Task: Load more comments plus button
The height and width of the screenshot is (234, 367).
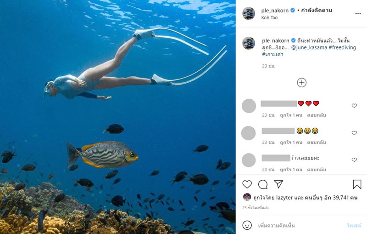Action: click(x=301, y=83)
